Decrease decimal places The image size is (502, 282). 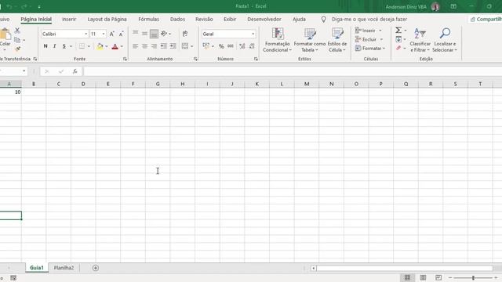pyautogui.click(x=252, y=46)
